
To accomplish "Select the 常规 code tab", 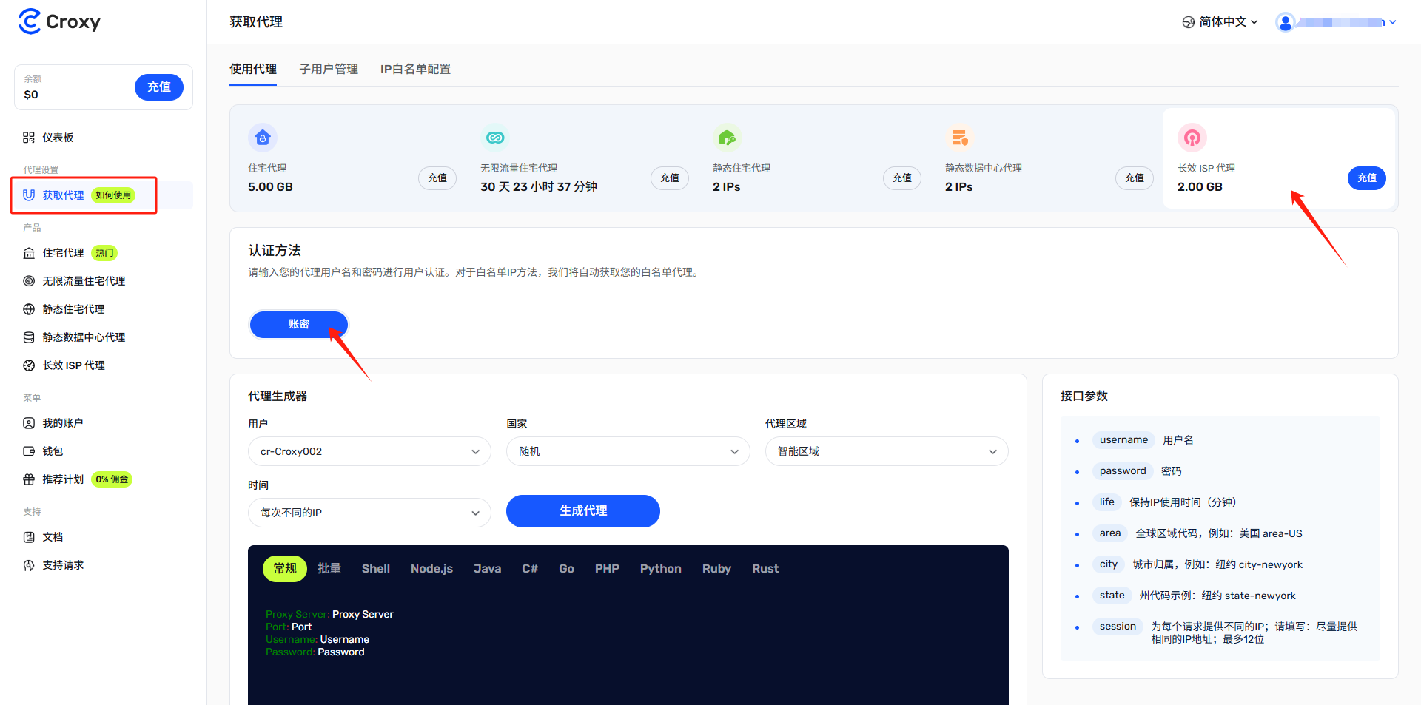I will pyautogui.click(x=285, y=568).
